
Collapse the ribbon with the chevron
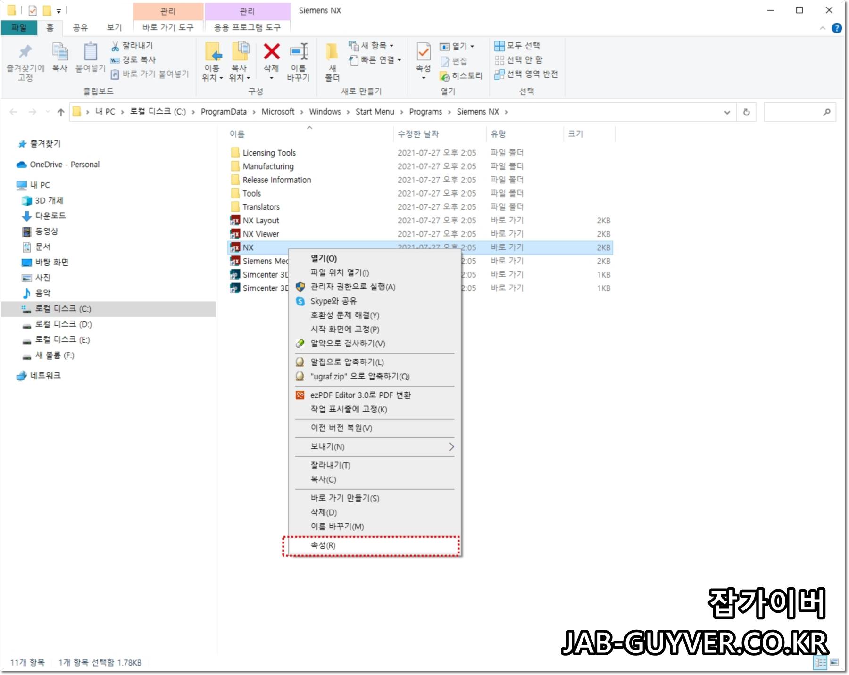(823, 28)
